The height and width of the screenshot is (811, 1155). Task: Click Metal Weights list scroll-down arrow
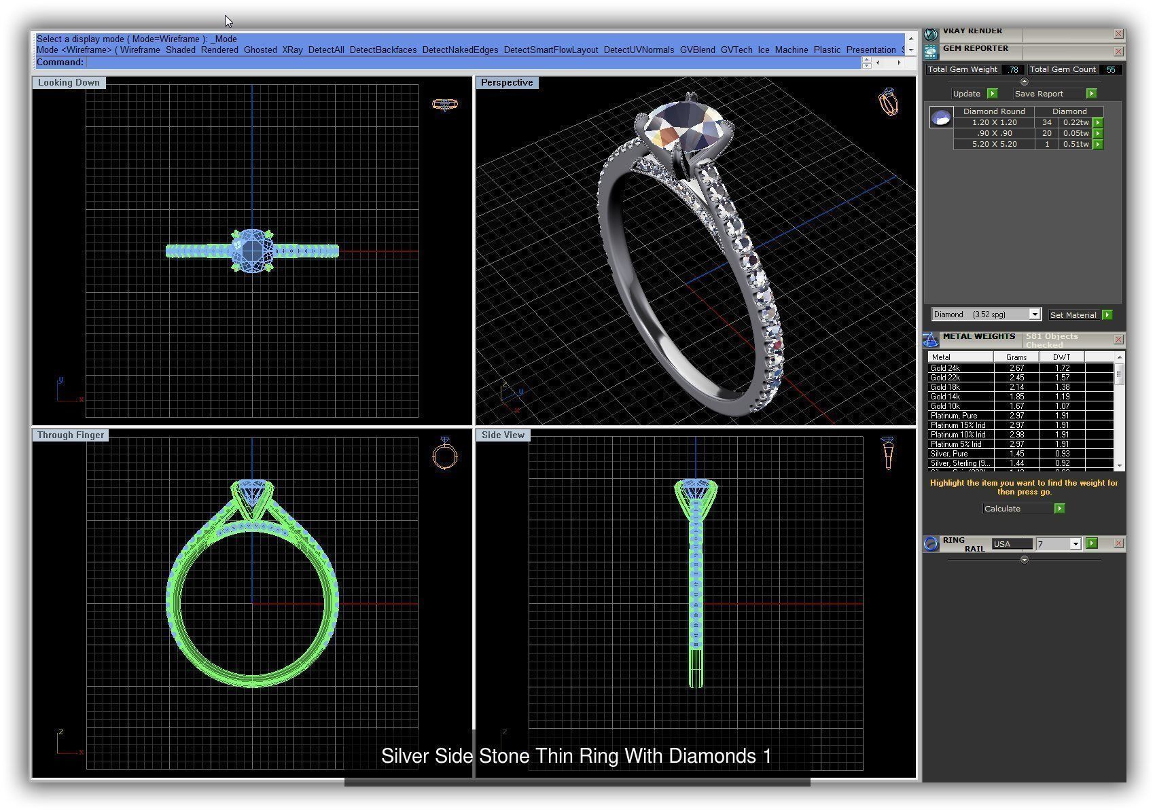tap(1119, 466)
